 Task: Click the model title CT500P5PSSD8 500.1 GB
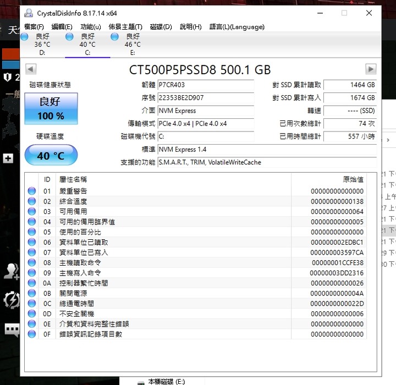pyautogui.click(x=200, y=70)
